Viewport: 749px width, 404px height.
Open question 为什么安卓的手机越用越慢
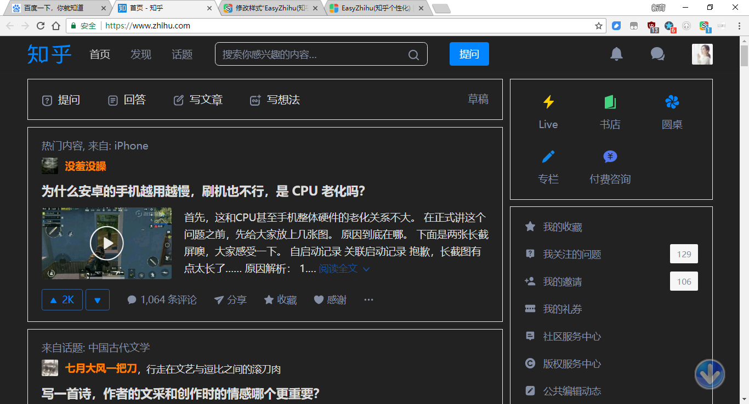click(x=203, y=191)
